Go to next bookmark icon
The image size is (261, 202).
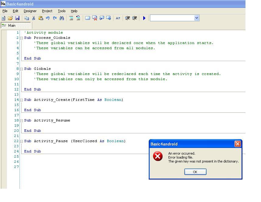[109, 18]
